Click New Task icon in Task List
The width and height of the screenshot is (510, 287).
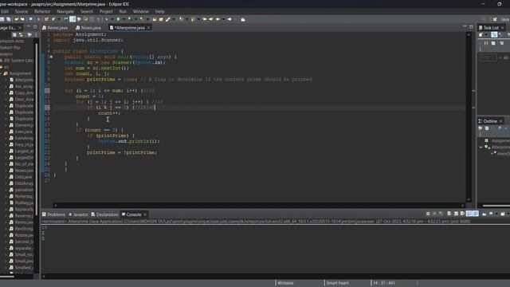(481, 34)
